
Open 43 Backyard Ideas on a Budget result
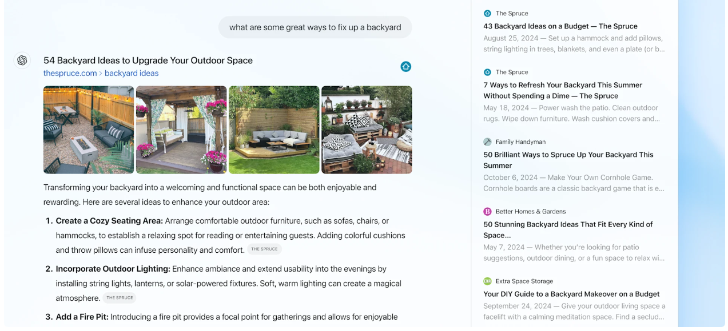point(560,26)
